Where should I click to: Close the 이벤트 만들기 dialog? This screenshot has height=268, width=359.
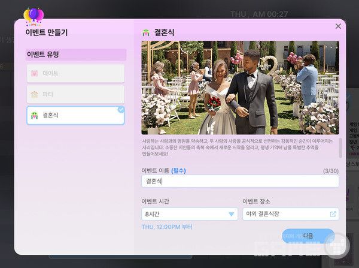[338, 26]
